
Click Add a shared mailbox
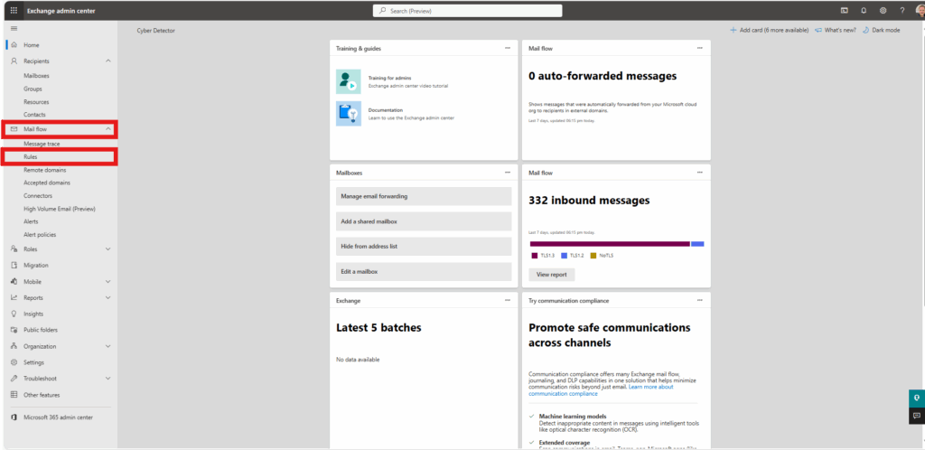click(x=424, y=221)
